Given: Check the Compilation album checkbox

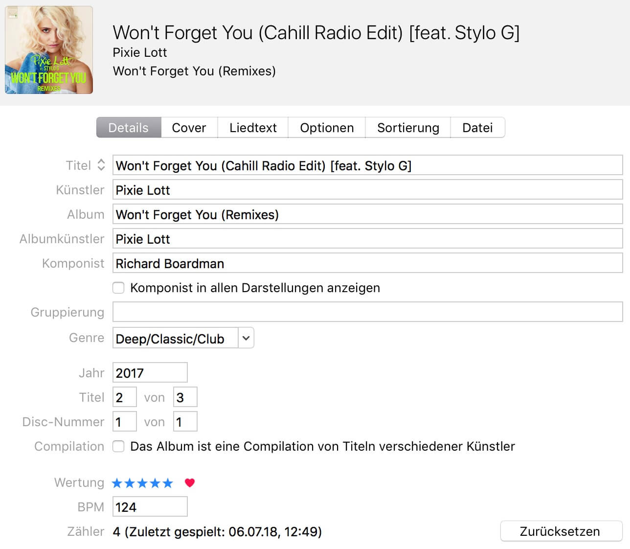Looking at the screenshot, I should point(118,446).
